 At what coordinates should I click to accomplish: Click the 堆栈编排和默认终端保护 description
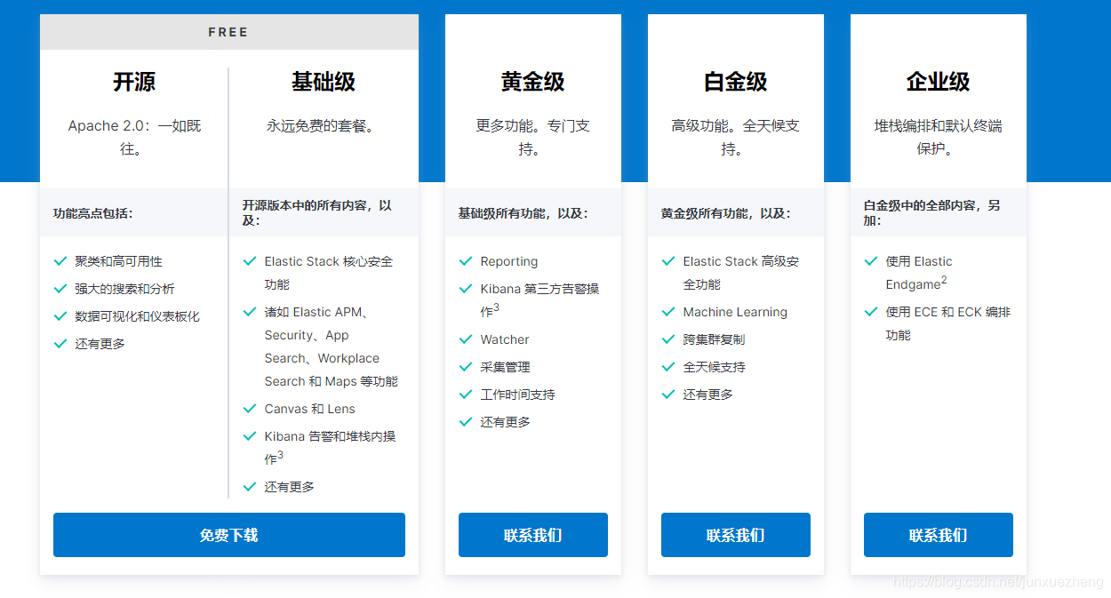pos(939,138)
